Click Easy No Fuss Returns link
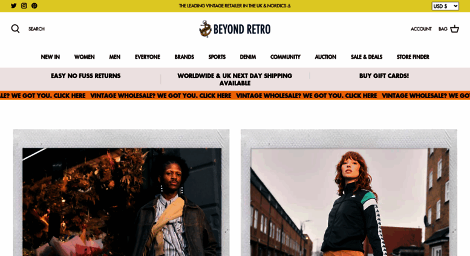This screenshot has height=256, width=470. click(x=85, y=76)
